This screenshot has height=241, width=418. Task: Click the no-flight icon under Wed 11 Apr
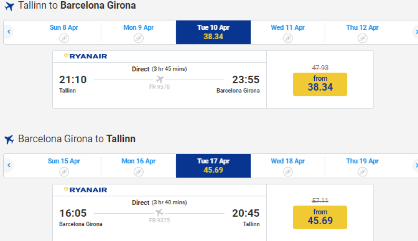pos(288,38)
